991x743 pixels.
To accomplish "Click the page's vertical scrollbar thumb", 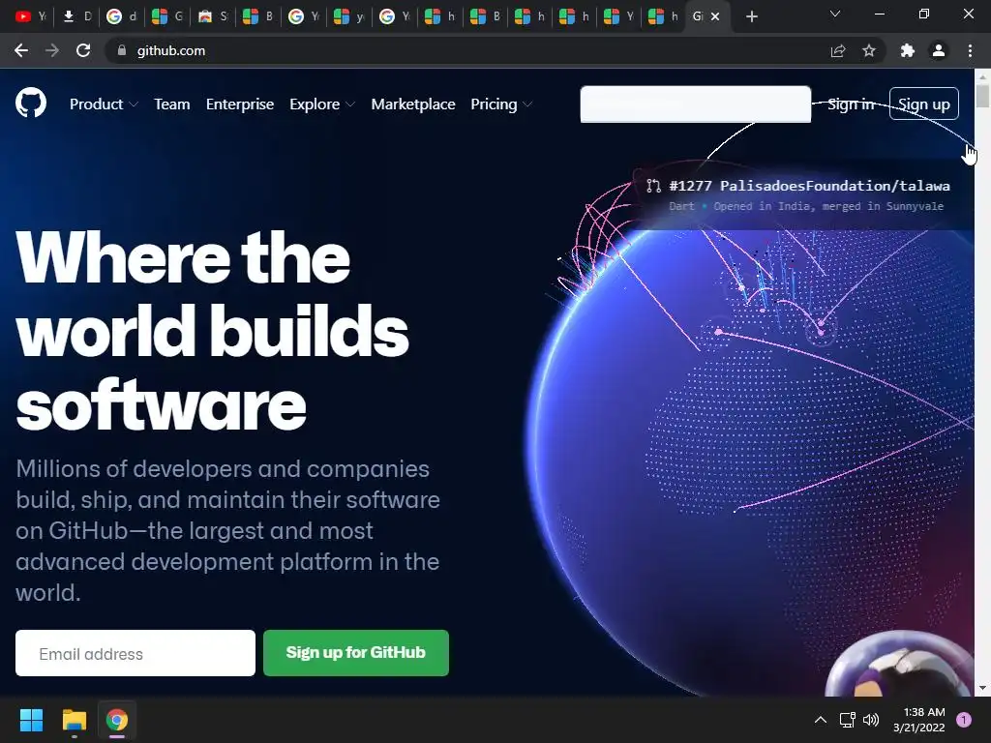I will coord(982,96).
